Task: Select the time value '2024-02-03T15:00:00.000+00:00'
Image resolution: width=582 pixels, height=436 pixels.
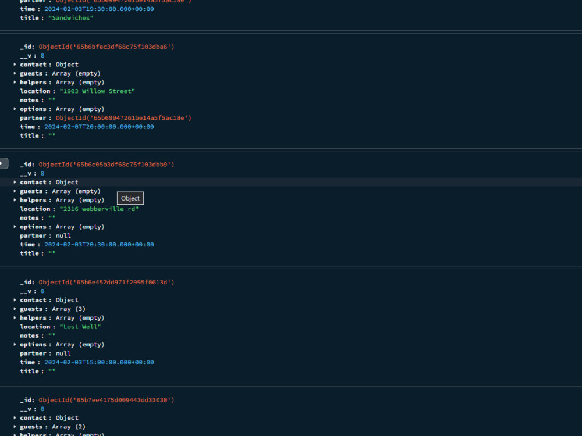Action: pos(99,362)
